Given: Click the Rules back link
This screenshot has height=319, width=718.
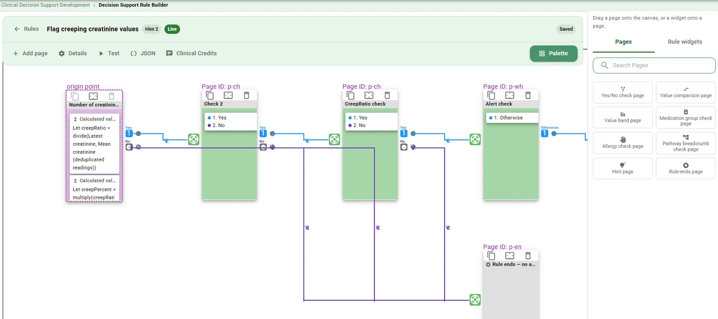Looking at the screenshot, I should point(31,29).
